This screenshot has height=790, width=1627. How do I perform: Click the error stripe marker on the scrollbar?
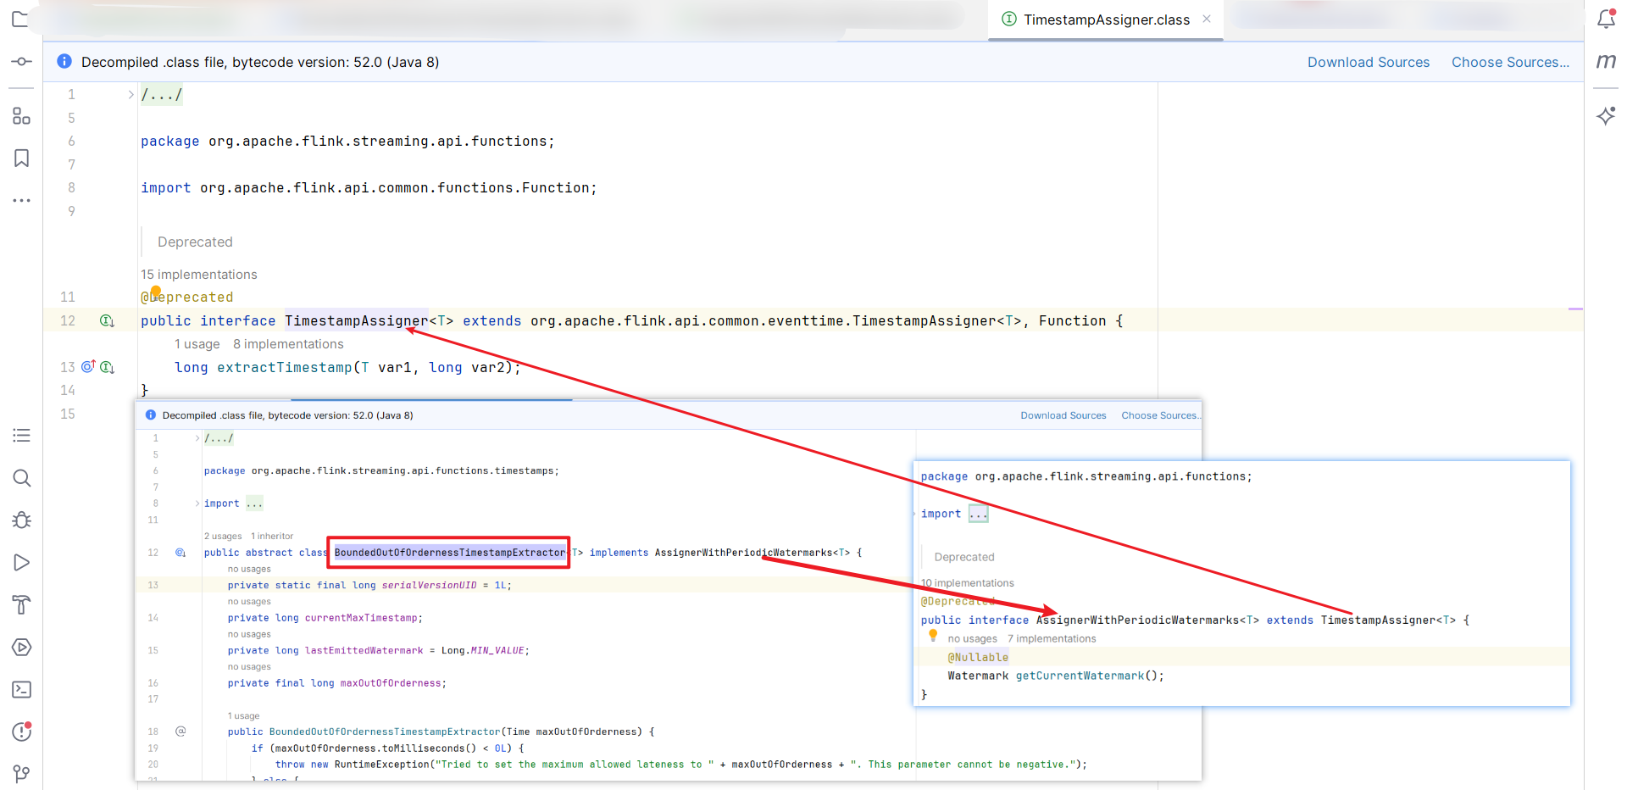click(x=1575, y=309)
